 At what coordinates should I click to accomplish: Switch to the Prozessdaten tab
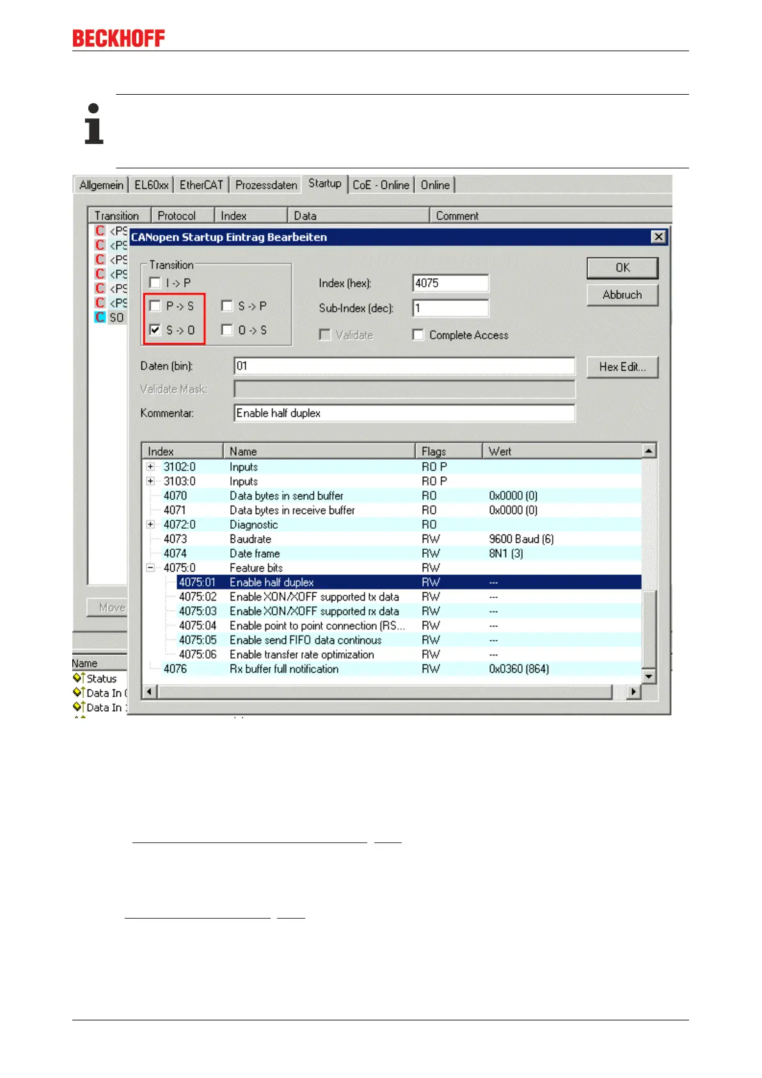pyautogui.click(x=266, y=185)
